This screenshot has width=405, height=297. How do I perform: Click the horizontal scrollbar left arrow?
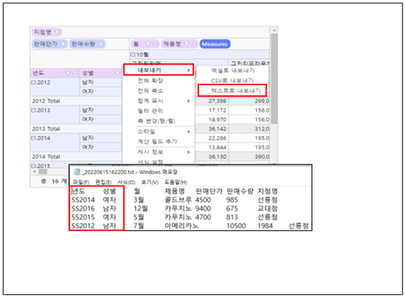point(34,171)
